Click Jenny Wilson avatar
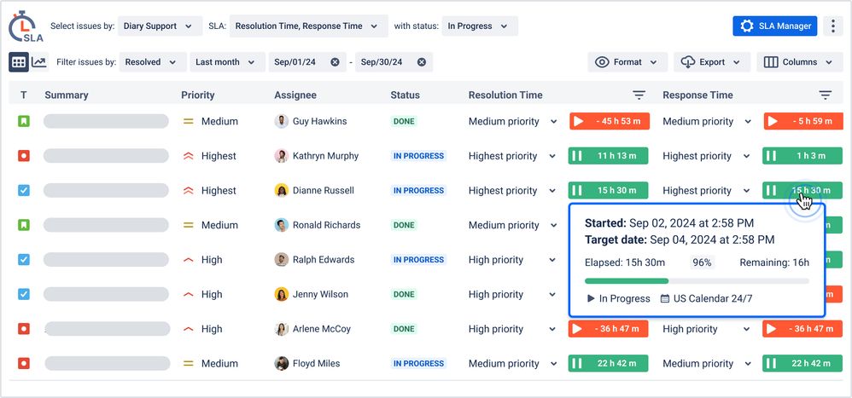The height and width of the screenshot is (398, 852). [x=281, y=294]
